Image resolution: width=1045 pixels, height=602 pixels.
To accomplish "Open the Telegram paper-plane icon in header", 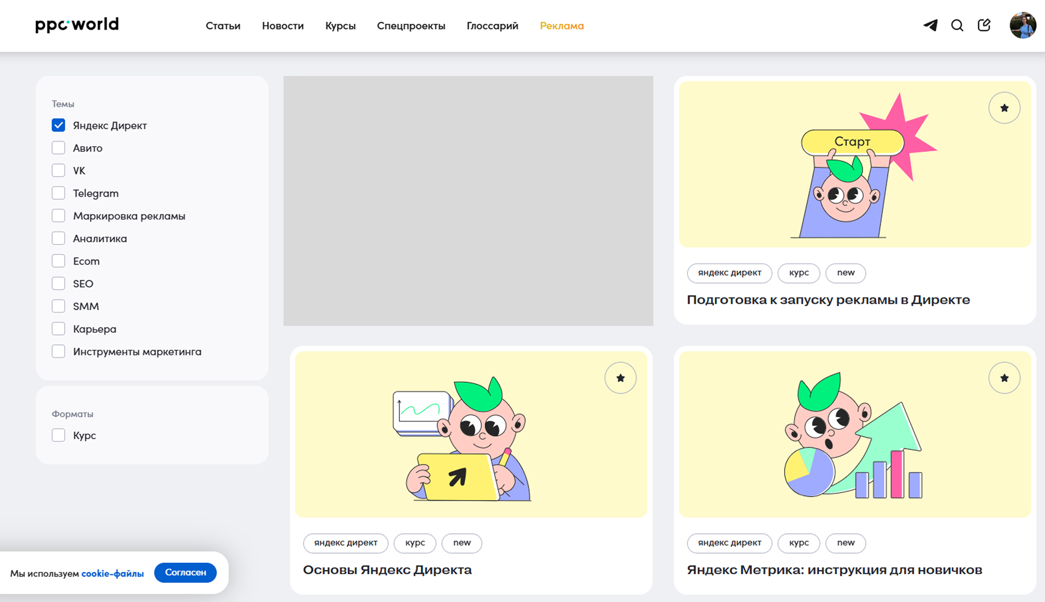I will (930, 26).
